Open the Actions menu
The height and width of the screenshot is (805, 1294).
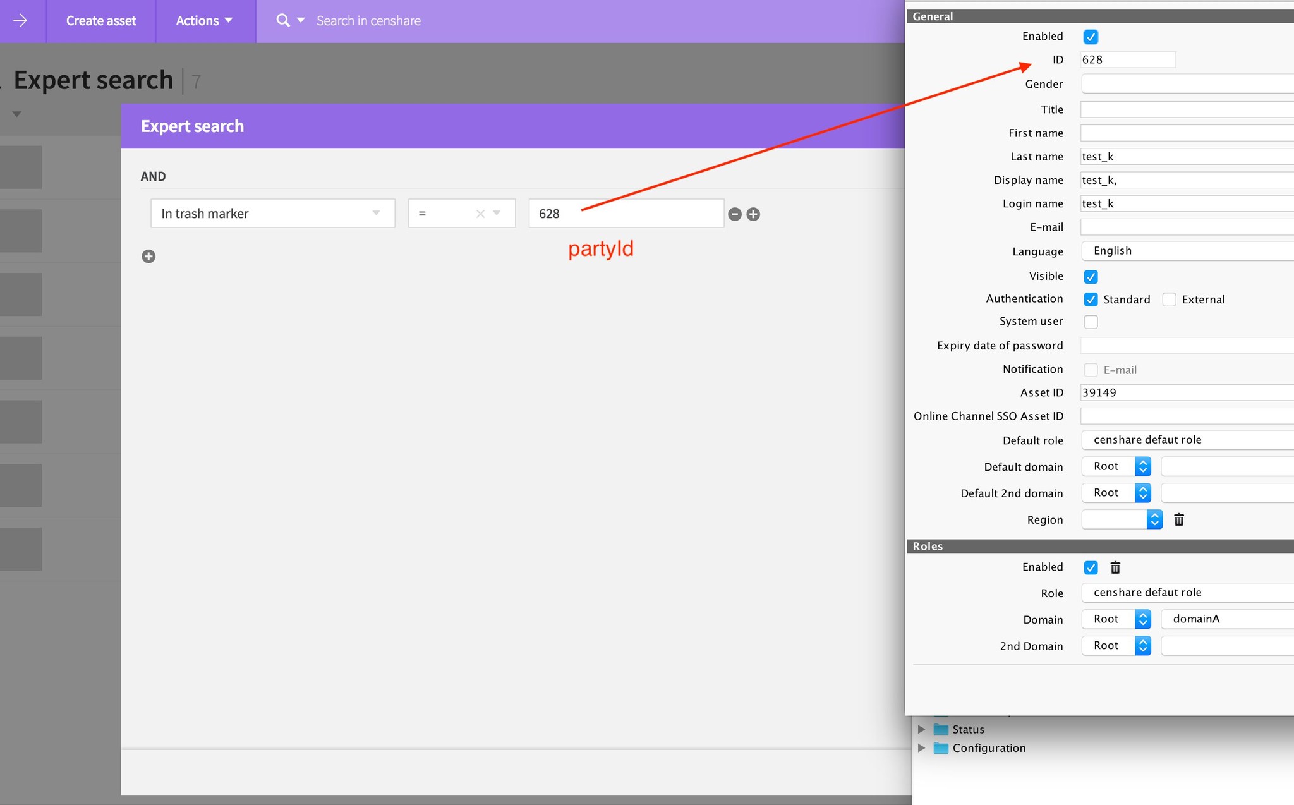pos(204,21)
